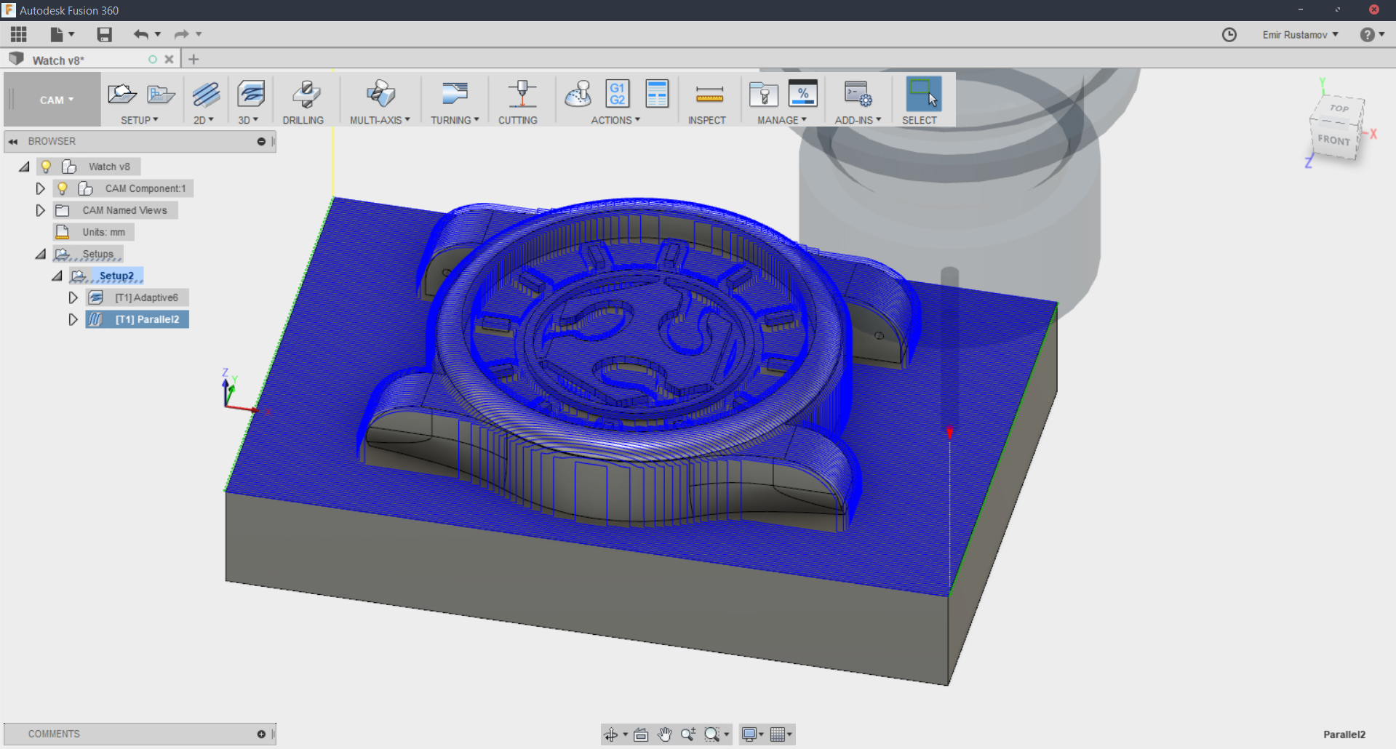Viewport: 1396px width, 749px height.
Task: Activate the Select tool icon
Action: (x=924, y=94)
